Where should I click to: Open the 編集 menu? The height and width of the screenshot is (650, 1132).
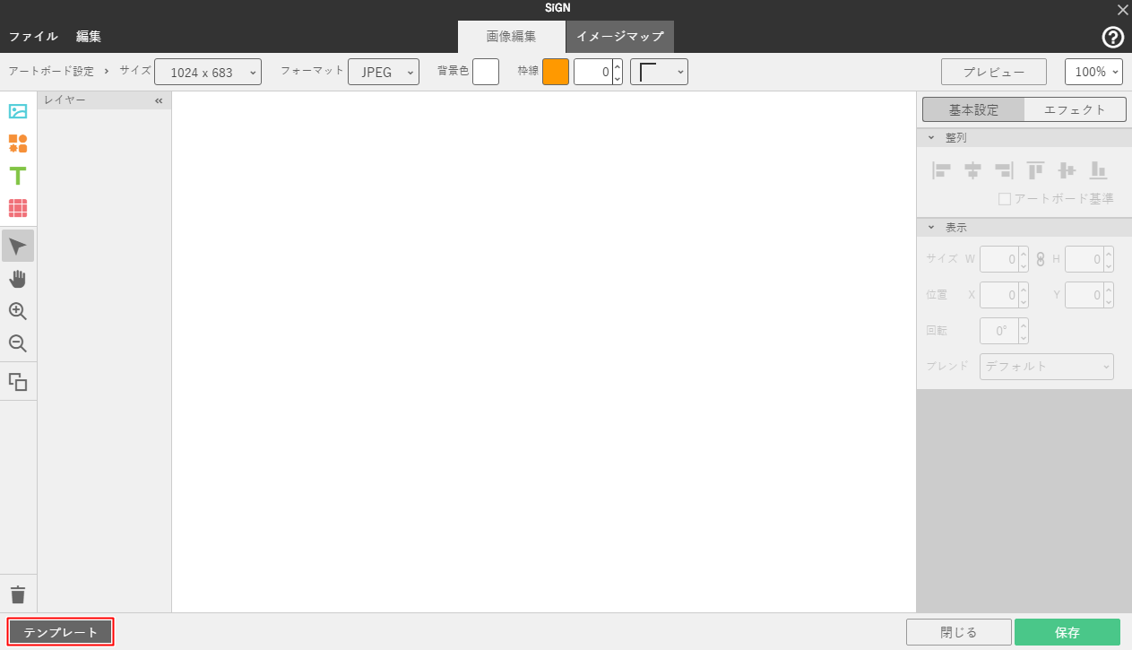pyautogui.click(x=89, y=37)
